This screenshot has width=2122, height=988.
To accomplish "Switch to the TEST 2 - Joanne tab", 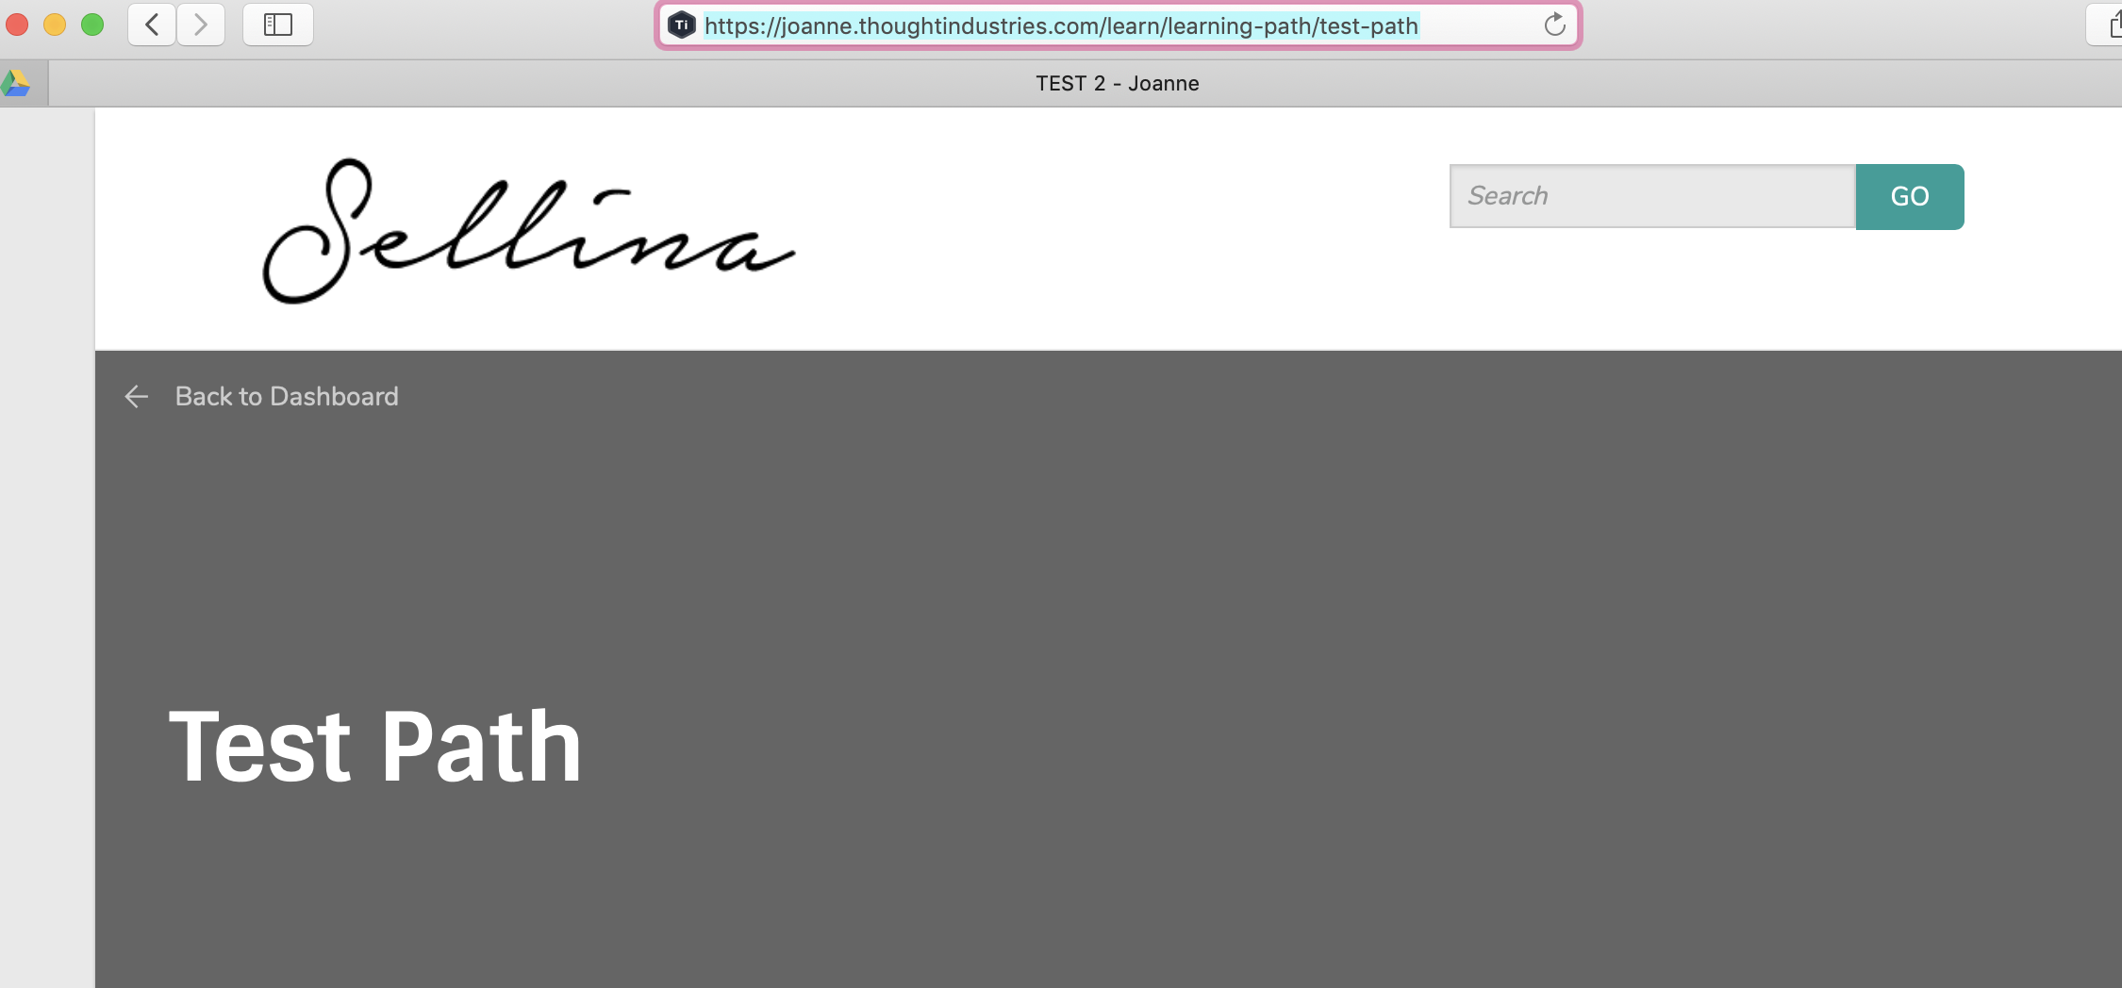I will pos(1118,83).
